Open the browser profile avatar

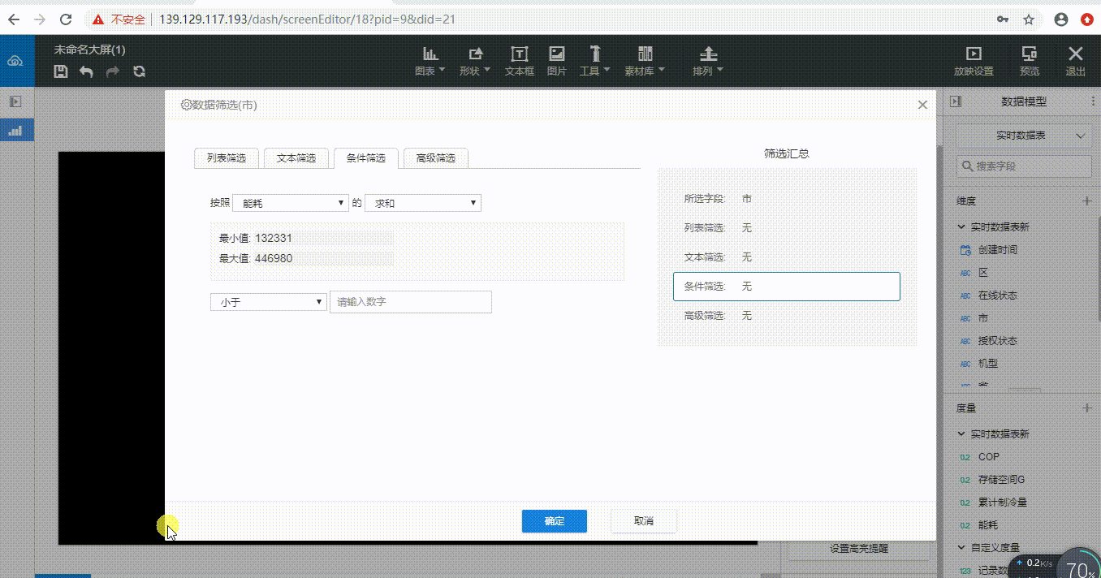click(1060, 19)
